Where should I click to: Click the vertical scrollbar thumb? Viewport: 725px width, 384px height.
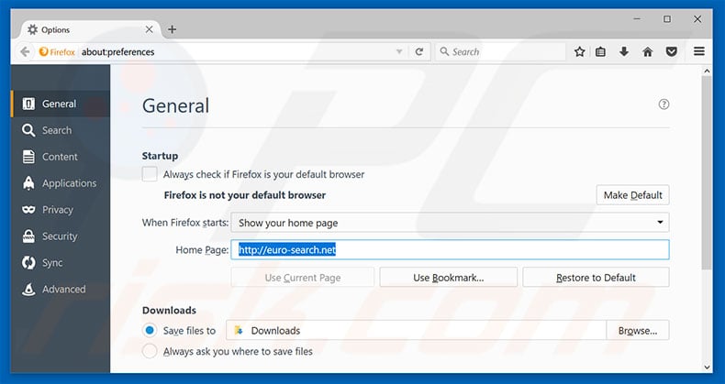707,172
